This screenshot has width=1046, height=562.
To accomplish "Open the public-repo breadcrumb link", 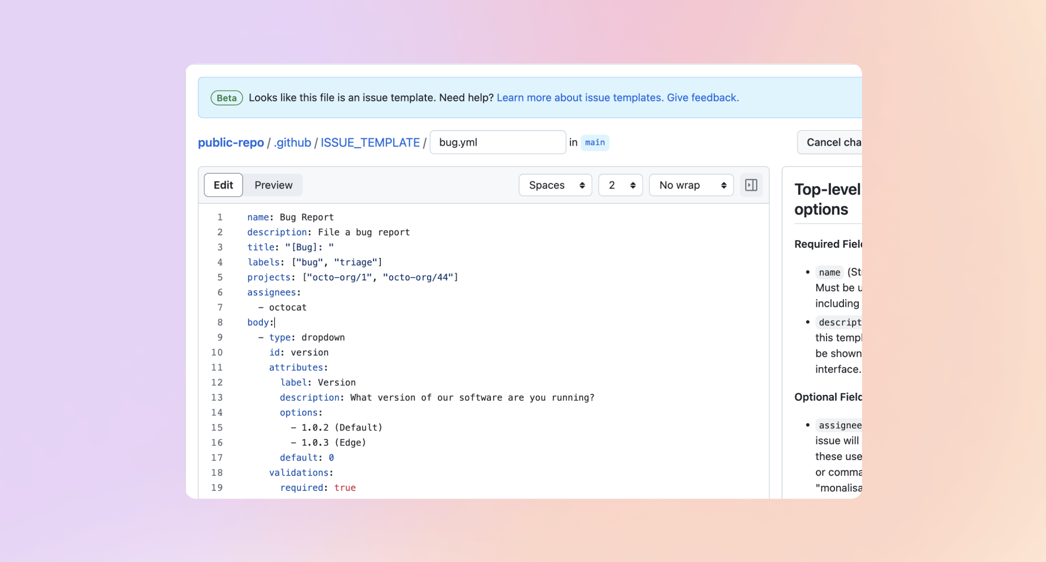I will click(231, 142).
